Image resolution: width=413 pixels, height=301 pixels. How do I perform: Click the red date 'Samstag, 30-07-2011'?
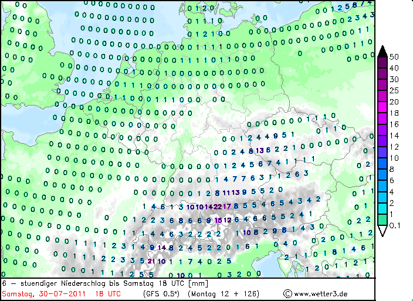(x=43, y=293)
